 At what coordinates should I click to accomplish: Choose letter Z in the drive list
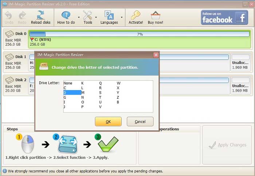coord(118,97)
